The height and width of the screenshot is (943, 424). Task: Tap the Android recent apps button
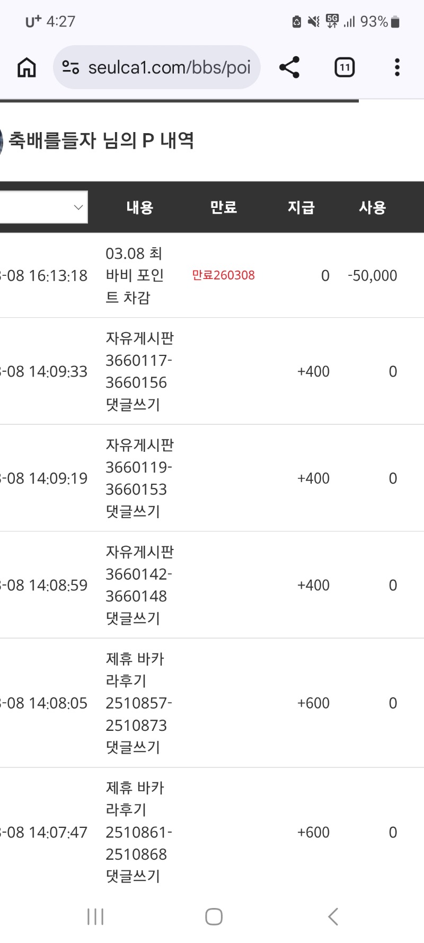point(95,916)
